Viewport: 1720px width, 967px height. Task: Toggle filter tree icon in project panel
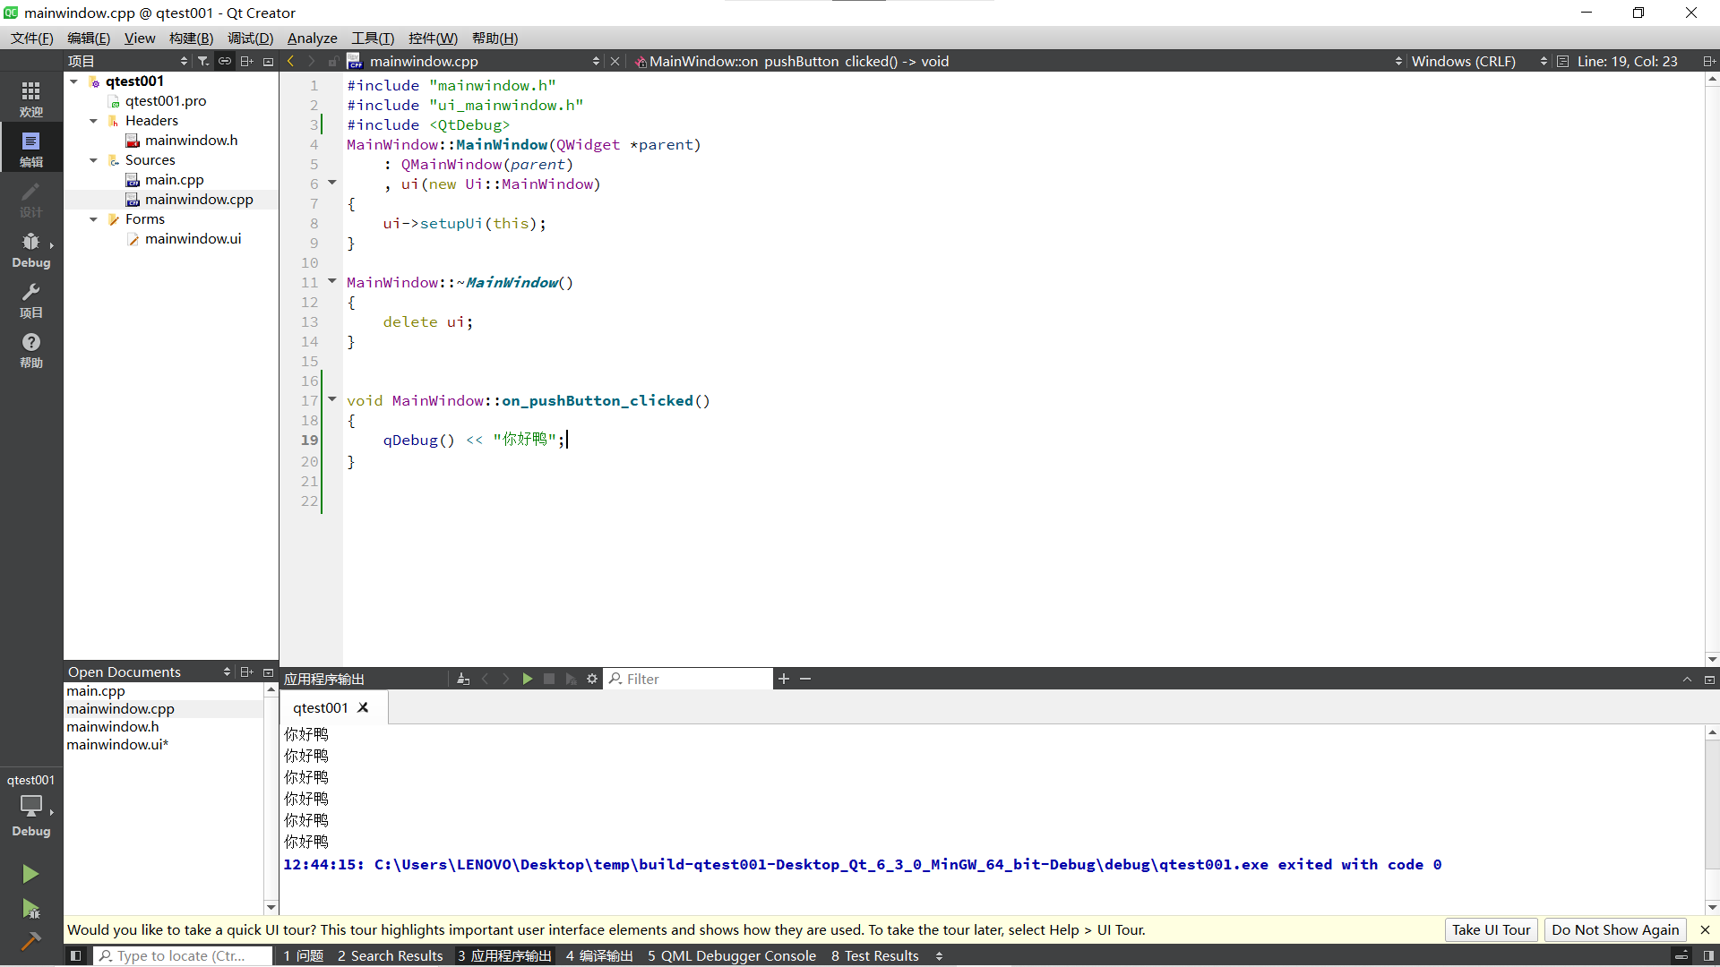pos(203,61)
